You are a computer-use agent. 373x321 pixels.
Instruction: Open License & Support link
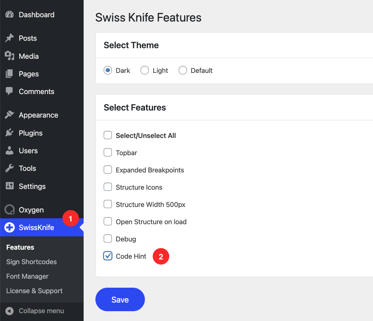click(34, 291)
